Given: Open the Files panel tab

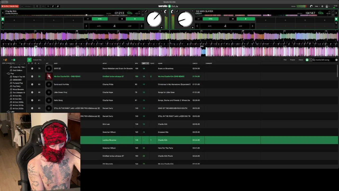Looking at the screenshot, I should tap(285, 60).
